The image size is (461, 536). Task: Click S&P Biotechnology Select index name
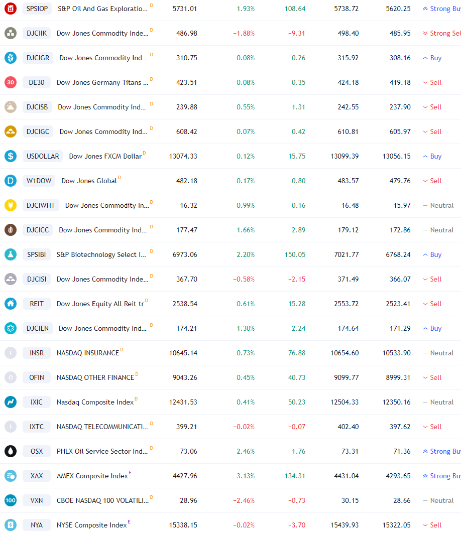pyautogui.click(x=101, y=254)
